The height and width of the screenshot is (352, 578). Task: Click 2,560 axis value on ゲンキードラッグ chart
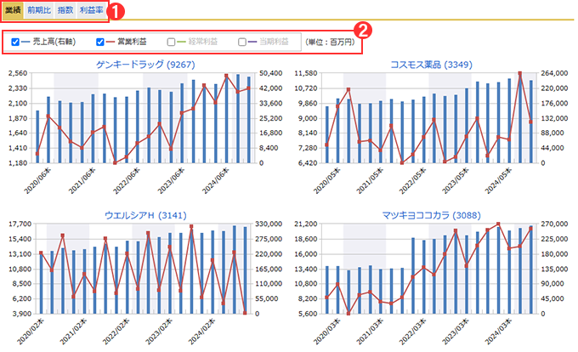(18, 73)
